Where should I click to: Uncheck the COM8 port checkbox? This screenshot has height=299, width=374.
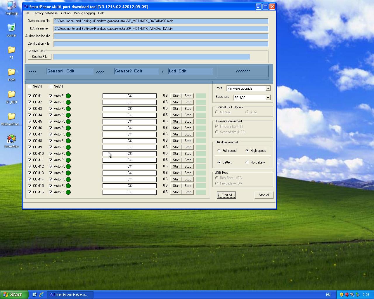pyautogui.click(x=30, y=141)
